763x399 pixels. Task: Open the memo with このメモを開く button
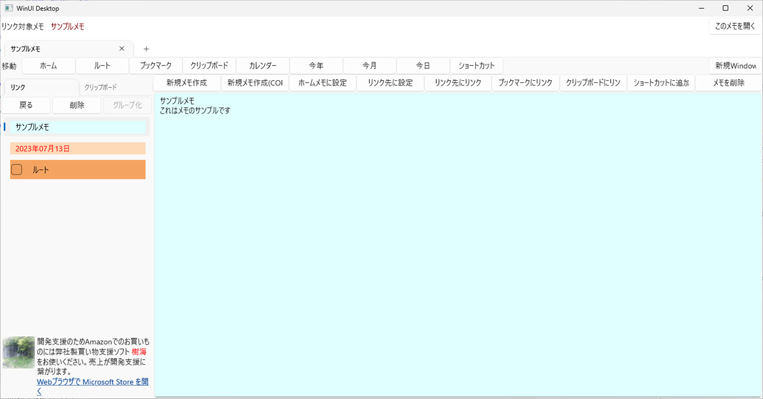(x=735, y=26)
